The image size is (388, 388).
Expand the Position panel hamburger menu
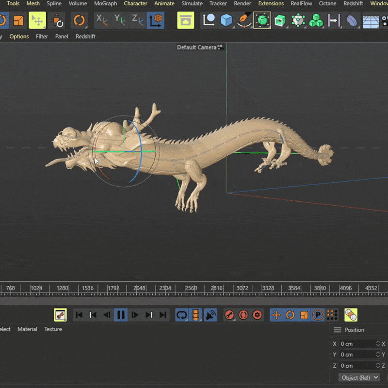(337, 330)
